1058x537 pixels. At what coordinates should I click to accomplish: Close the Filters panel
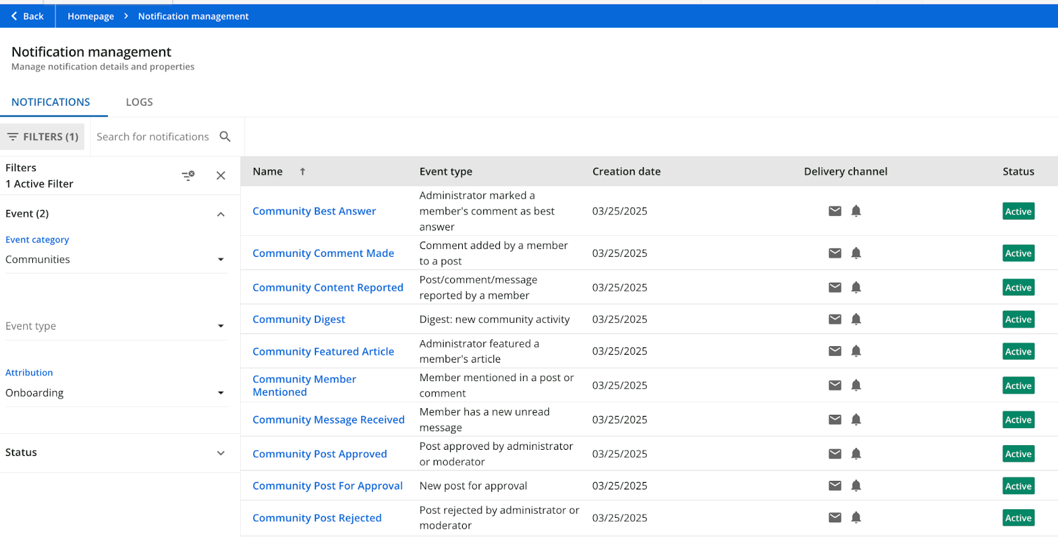[x=221, y=176]
